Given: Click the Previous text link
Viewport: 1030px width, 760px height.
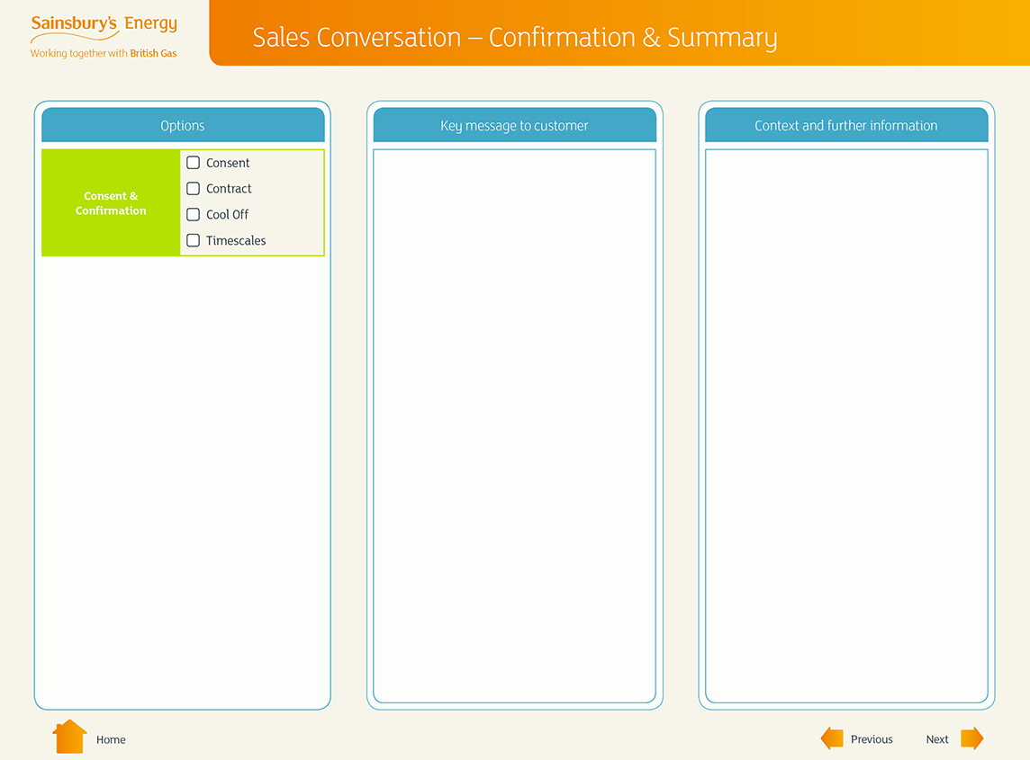Looking at the screenshot, I should tap(872, 739).
